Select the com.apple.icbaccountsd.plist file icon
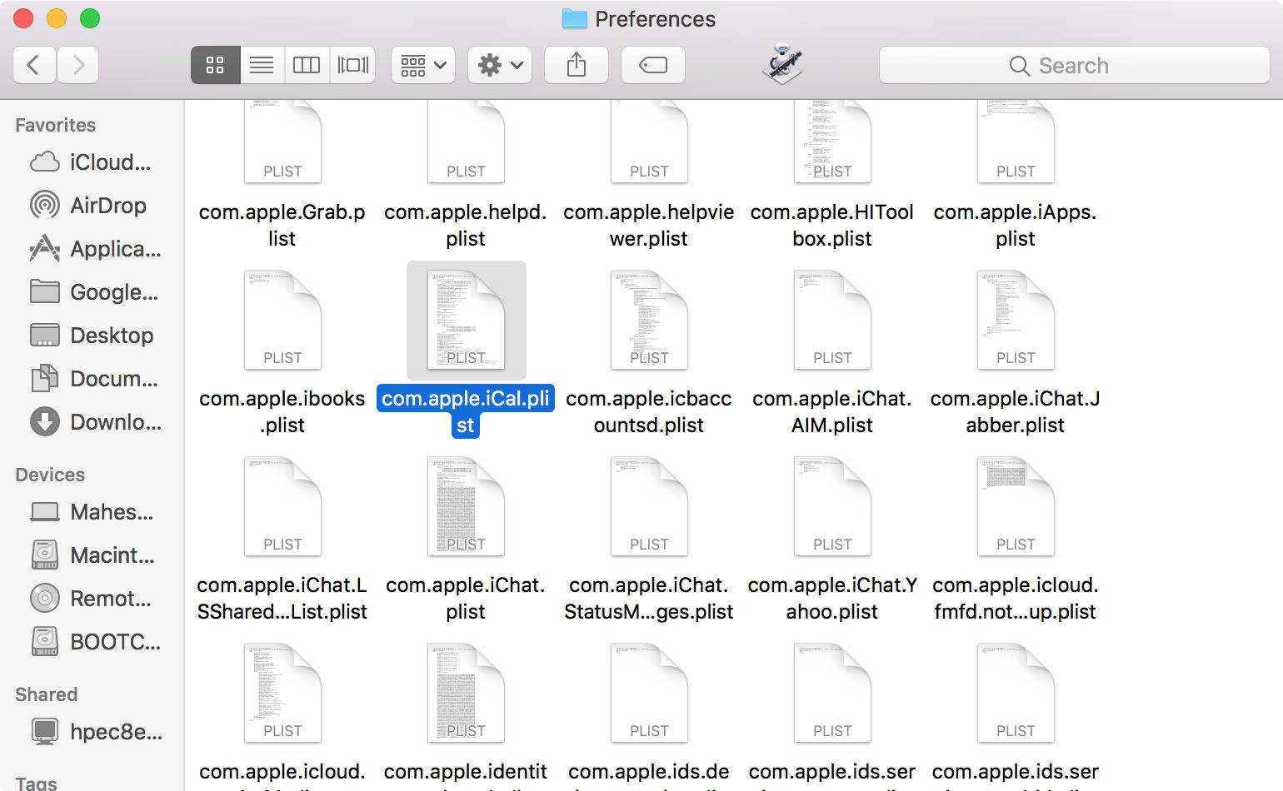The width and height of the screenshot is (1283, 791). (649, 320)
